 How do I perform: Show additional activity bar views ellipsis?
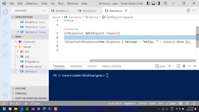click(x=5, y=66)
